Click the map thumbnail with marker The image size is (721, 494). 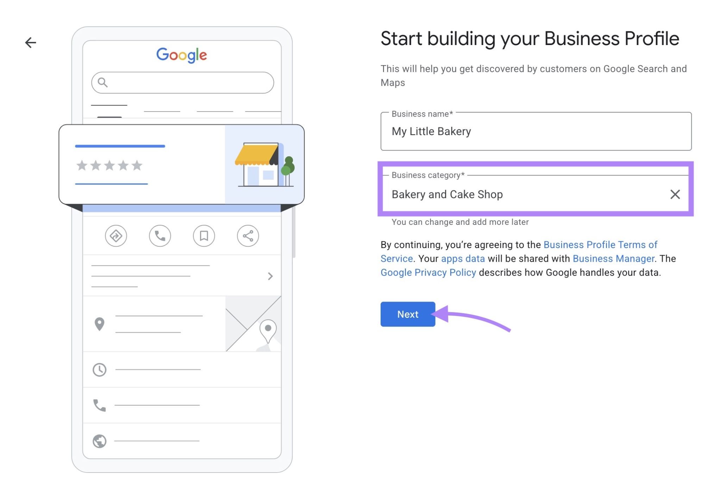pyautogui.click(x=253, y=324)
